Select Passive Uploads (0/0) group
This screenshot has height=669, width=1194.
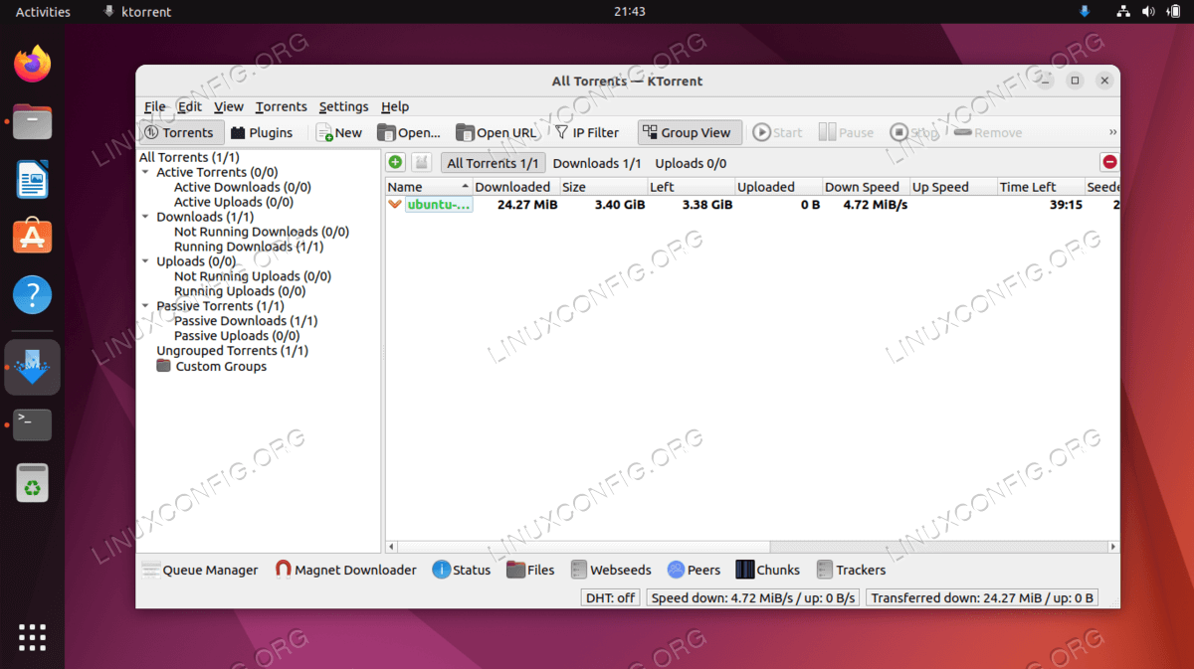click(237, 336)
